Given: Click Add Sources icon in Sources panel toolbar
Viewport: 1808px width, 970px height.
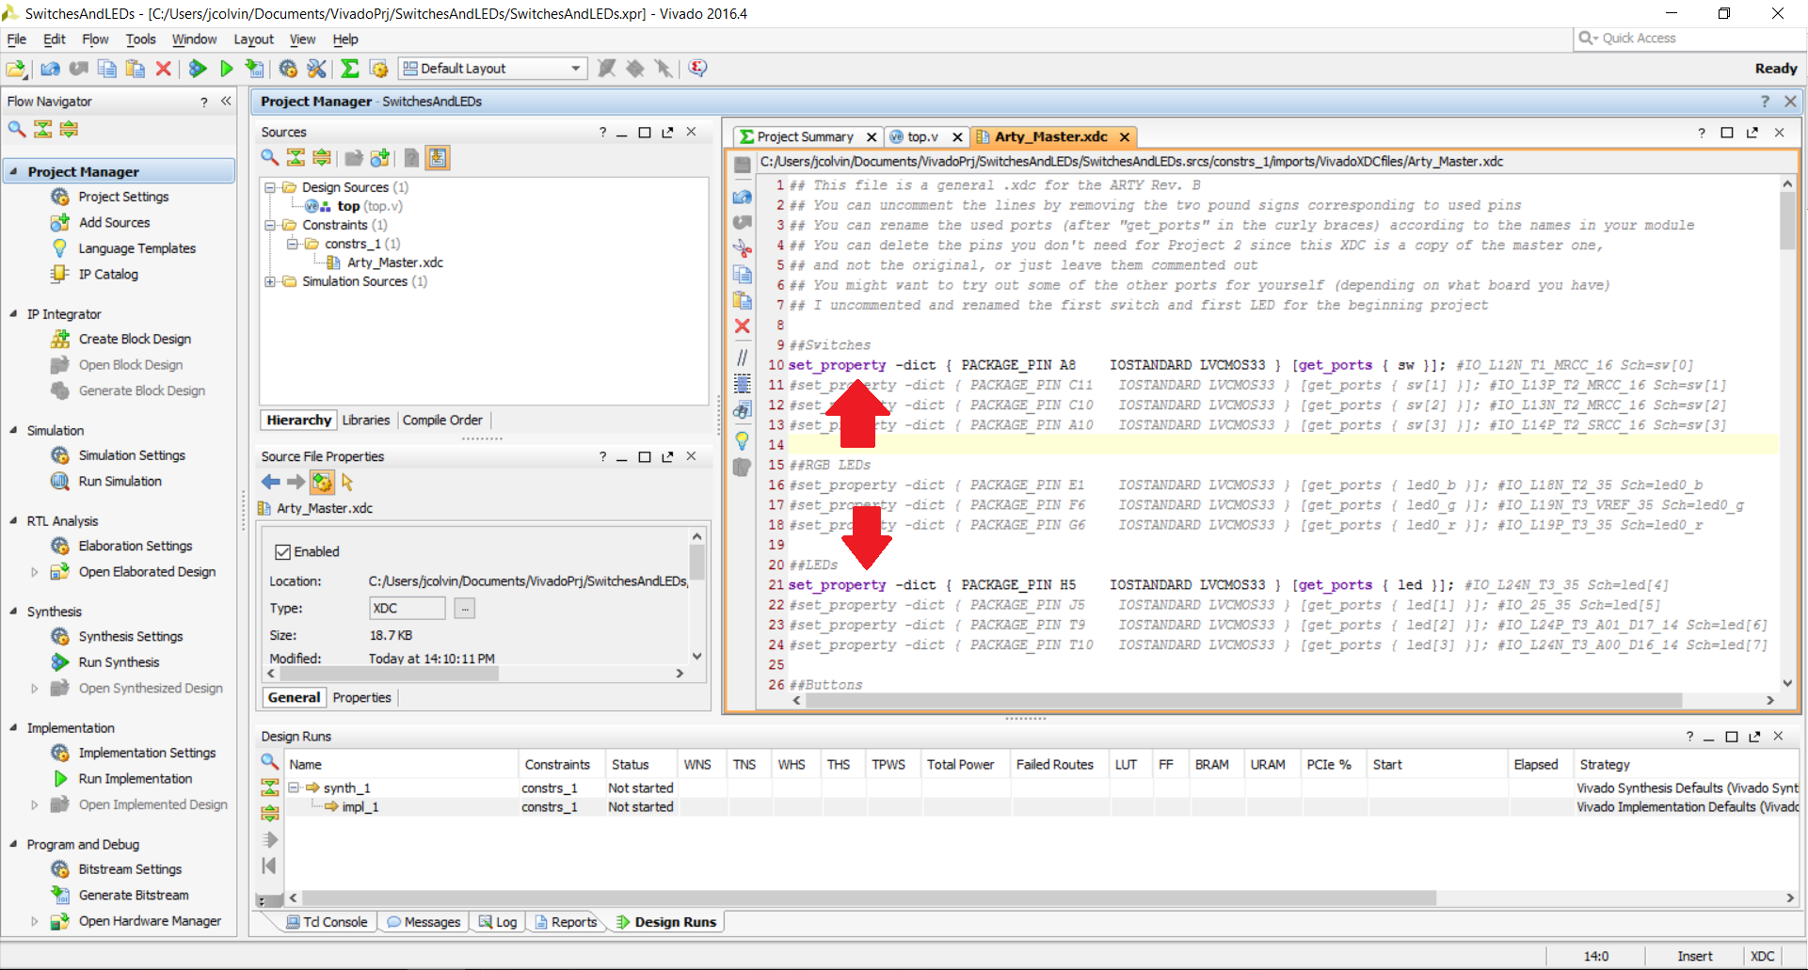Looking at the screenshot, I should click(x=380, y=157).
